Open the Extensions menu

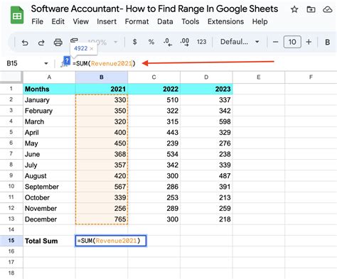(225, 21)
